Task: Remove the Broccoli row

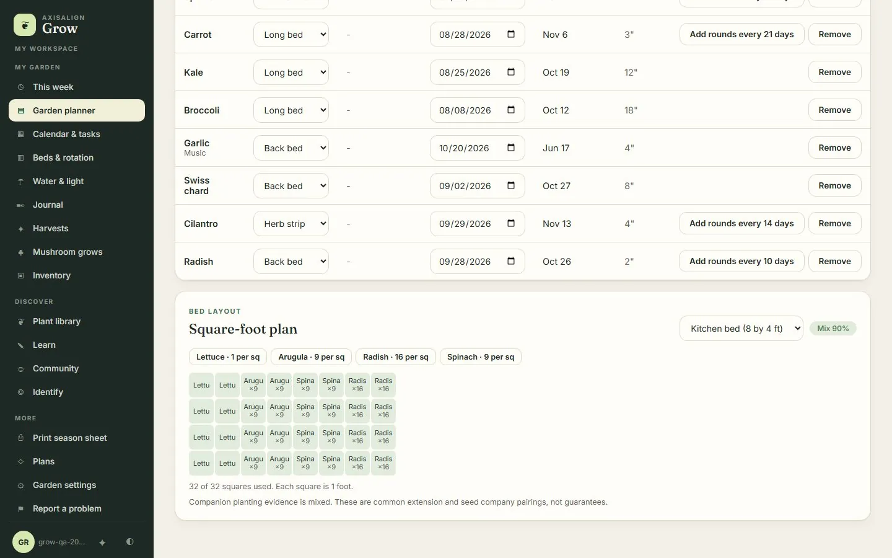Action: coord(834,110)
